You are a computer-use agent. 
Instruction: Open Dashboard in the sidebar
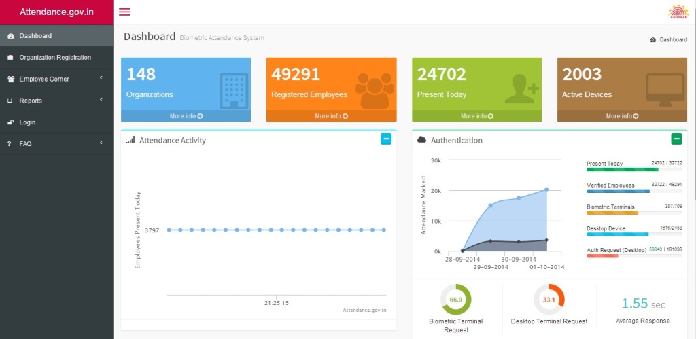coord(56,36)
